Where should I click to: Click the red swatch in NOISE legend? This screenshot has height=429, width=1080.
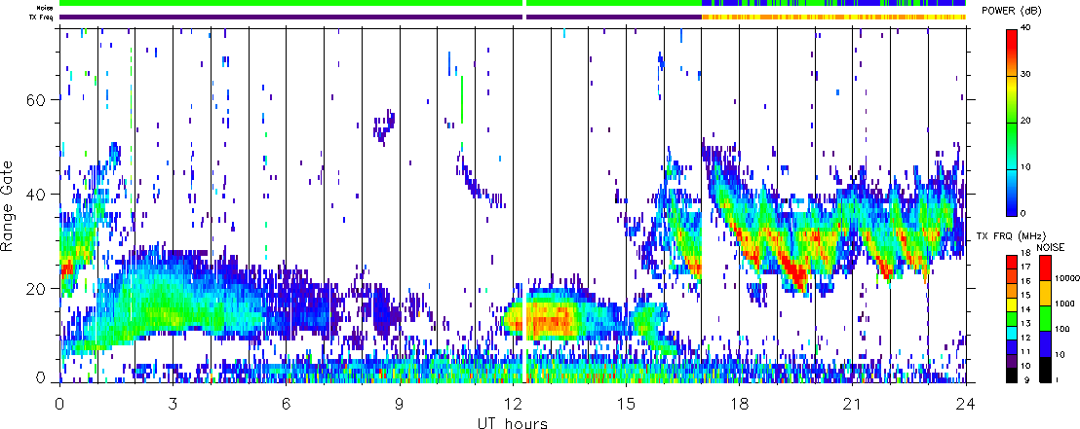pyautogui.click(x=1044, y=267)
